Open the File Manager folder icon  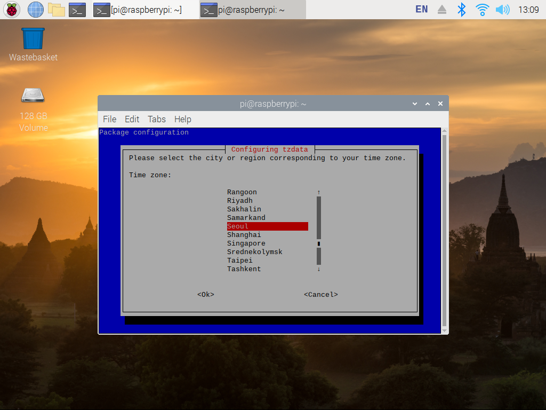coord(57,10)
